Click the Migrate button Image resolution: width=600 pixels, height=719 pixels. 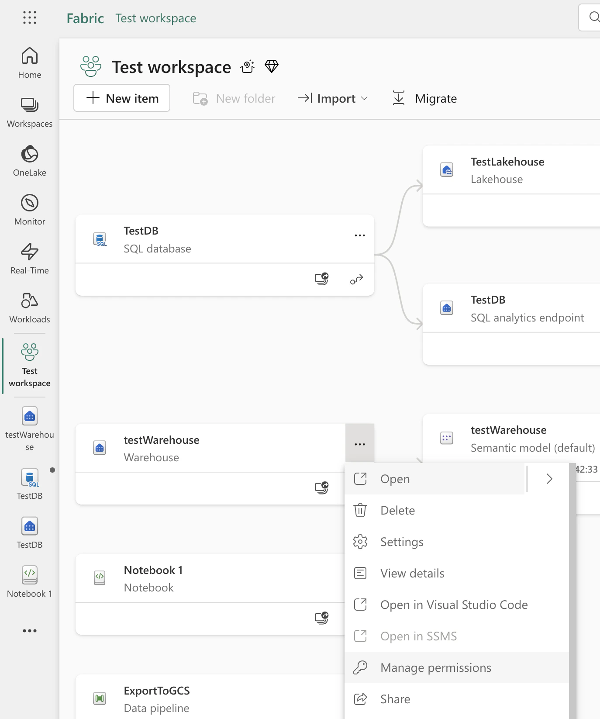tap(424, 98)
